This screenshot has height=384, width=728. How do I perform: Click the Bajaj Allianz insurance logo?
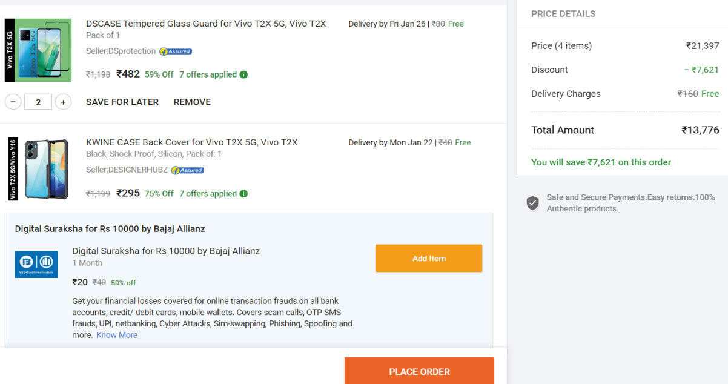(x=36, y=264)
